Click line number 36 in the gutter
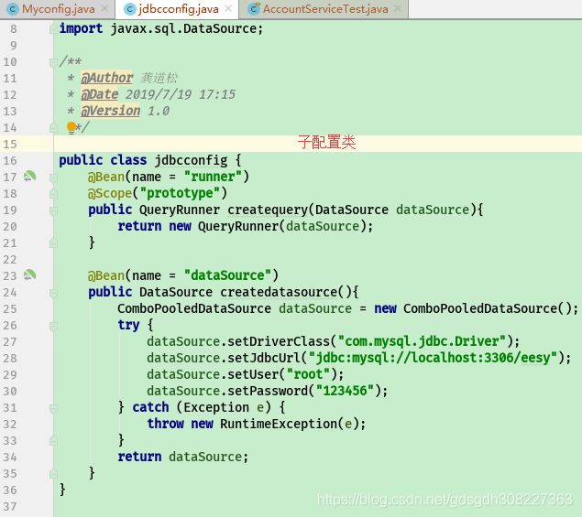The width and height of the screenshot is (582, 517). pos(10,490)
